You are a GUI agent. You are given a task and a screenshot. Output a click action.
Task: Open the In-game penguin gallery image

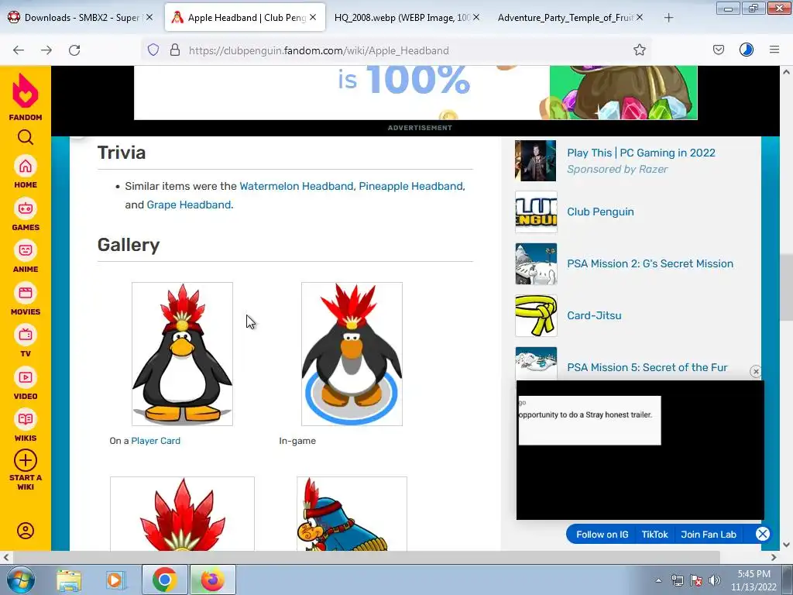click(x=352, y=354)
